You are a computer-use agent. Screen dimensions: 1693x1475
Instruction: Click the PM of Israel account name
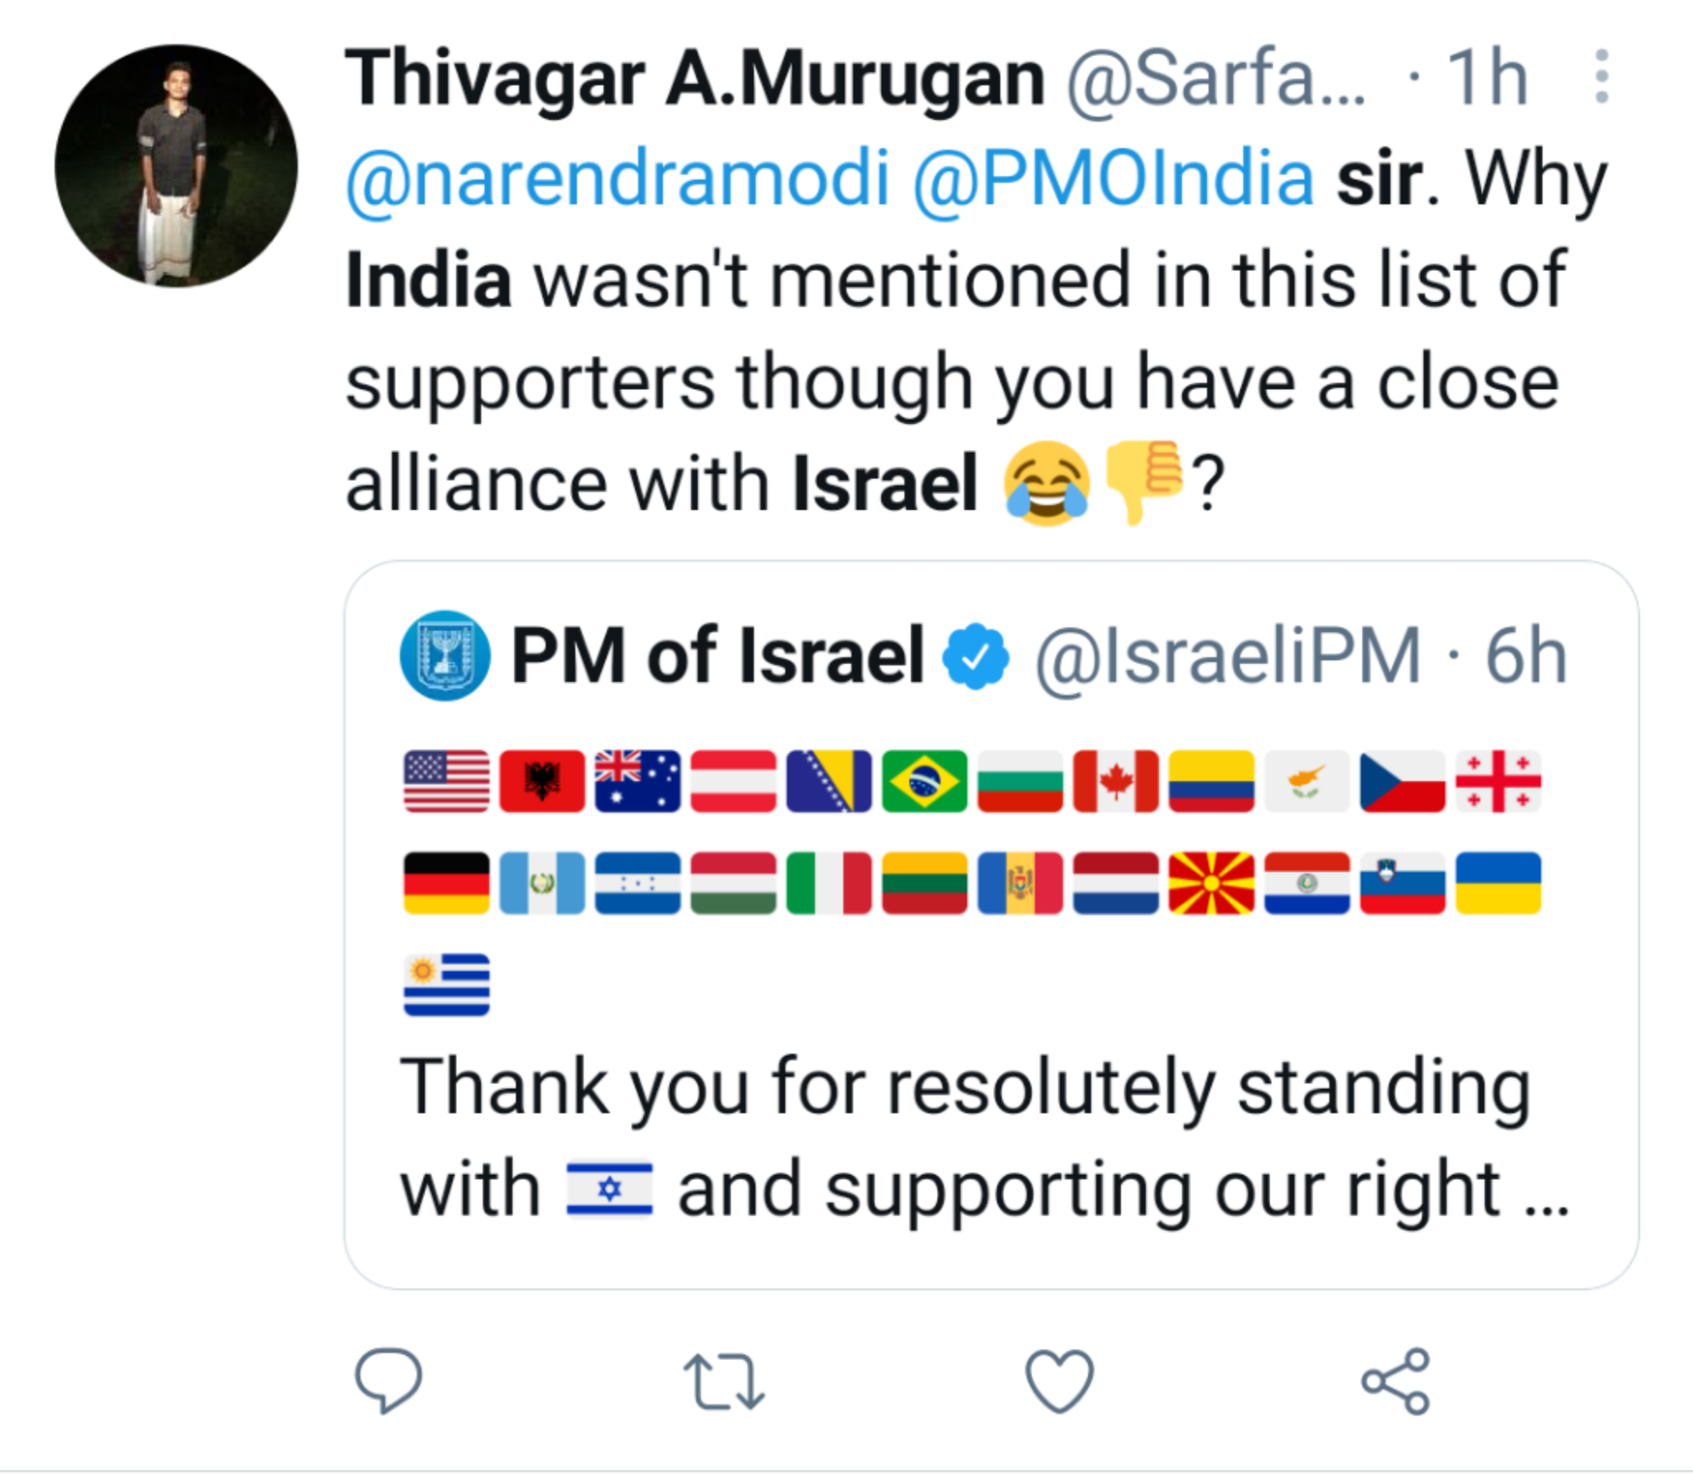pyautogui.click(x=717, y=656)
